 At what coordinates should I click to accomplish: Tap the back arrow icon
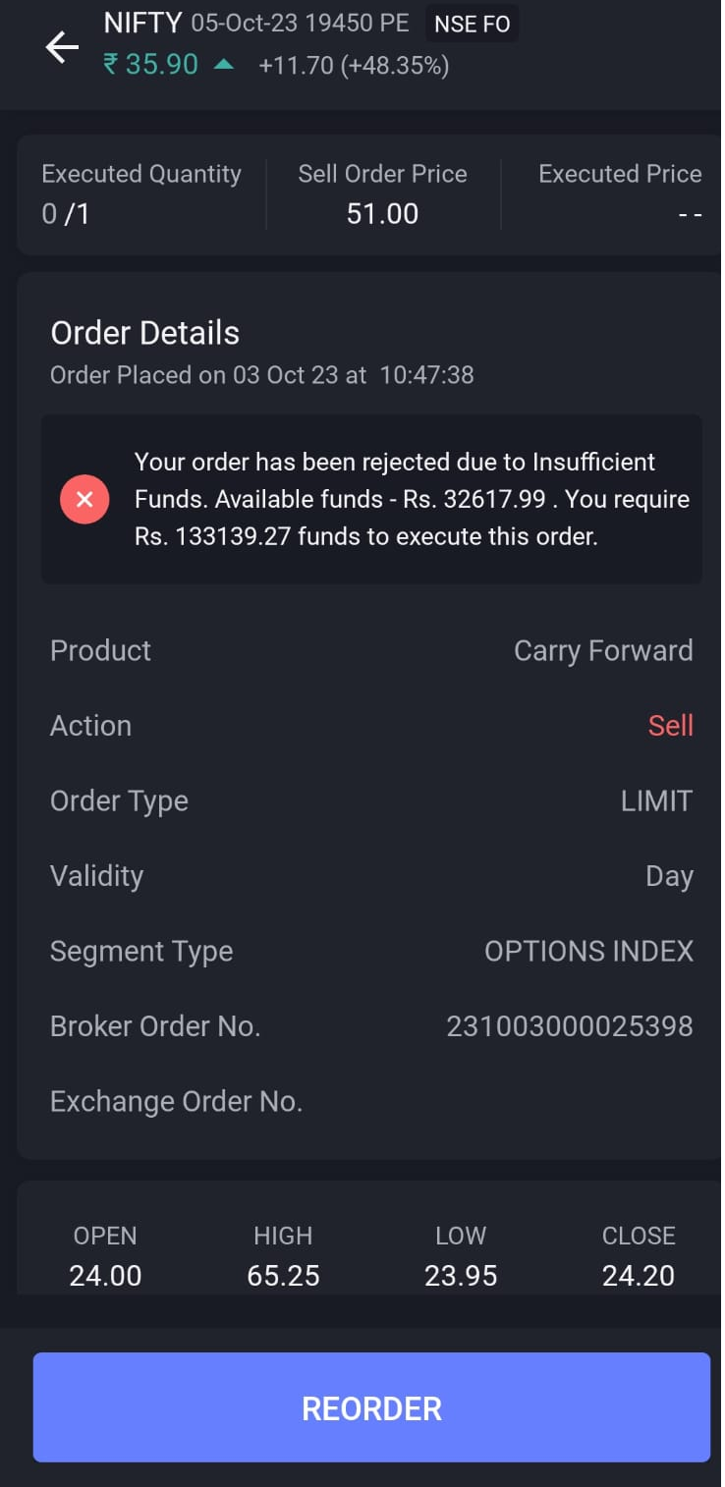(x=62, y=47)
